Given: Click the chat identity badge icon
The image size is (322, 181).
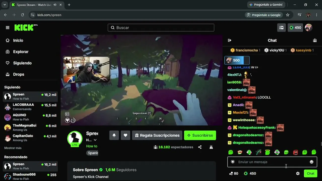Looking at the screenshot, I should pyautogui.click(x=233, y=162).
